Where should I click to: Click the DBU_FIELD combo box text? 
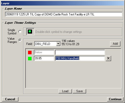45,44
